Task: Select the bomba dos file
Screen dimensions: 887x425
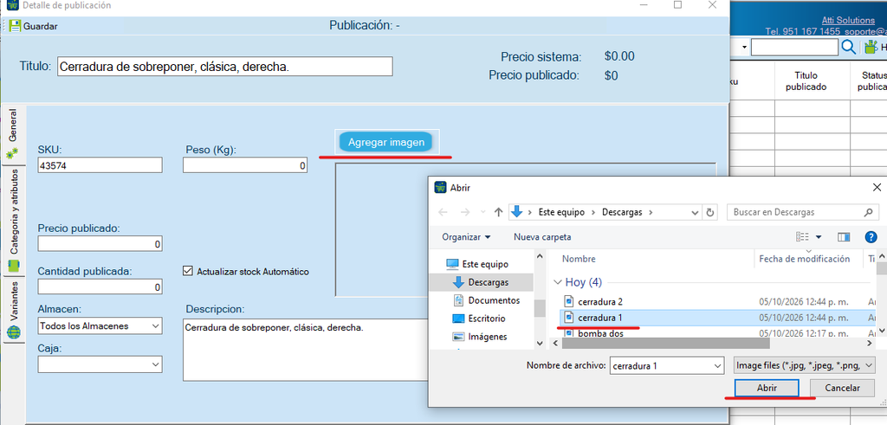Action: pos(600,333)
